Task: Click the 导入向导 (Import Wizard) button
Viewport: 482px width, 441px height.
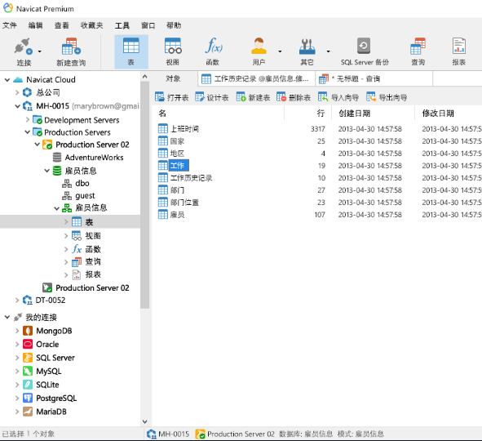Action: point(338,97)
